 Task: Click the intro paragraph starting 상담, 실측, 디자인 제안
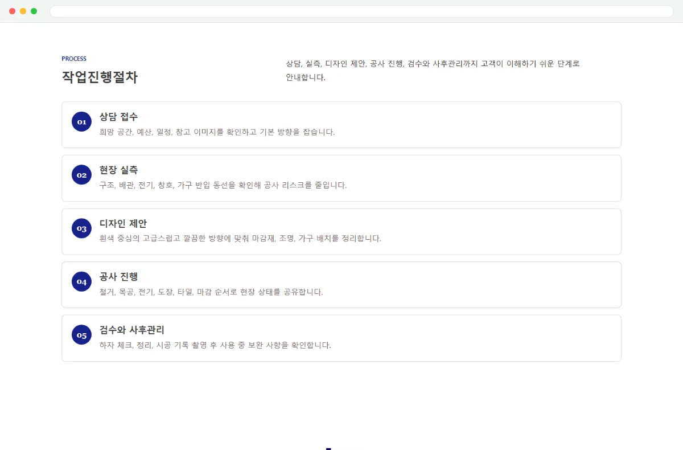click(433, 71)
